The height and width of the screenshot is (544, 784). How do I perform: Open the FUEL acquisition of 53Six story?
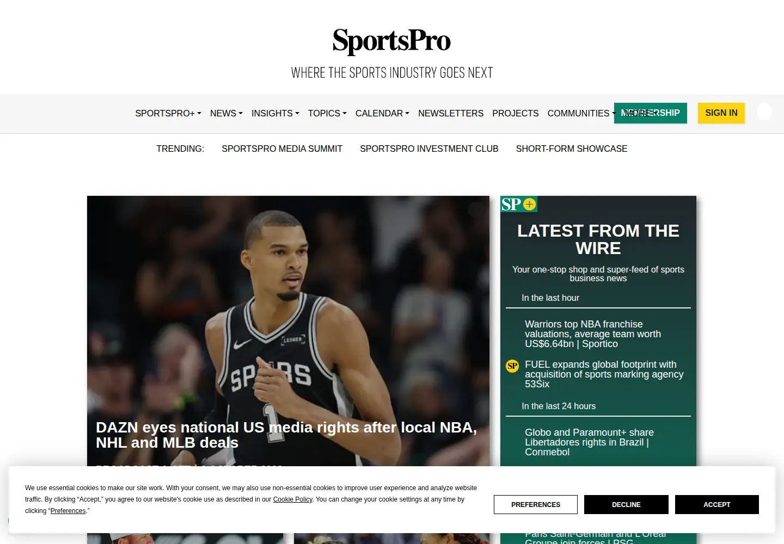[604, 374]
